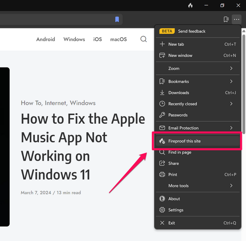246x241 pixels.
Task: Open the Android navigation link
Action: [x=45, y=39]
